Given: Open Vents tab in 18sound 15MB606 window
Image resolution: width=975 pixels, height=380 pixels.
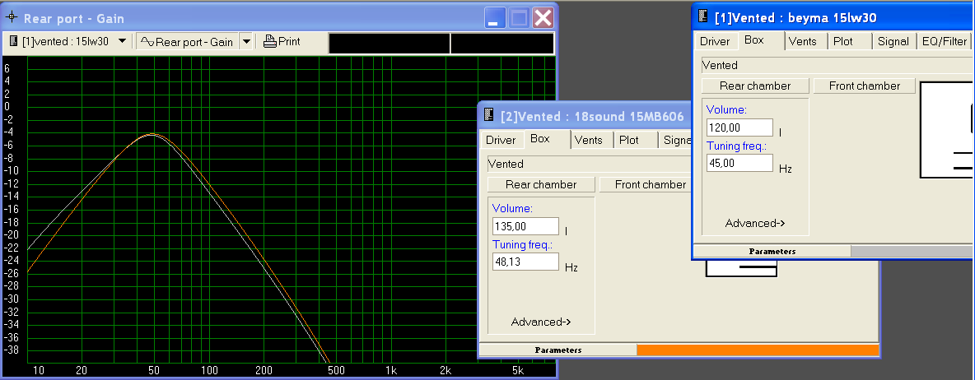Looking at the screenshot, I should tap(588, 140).
